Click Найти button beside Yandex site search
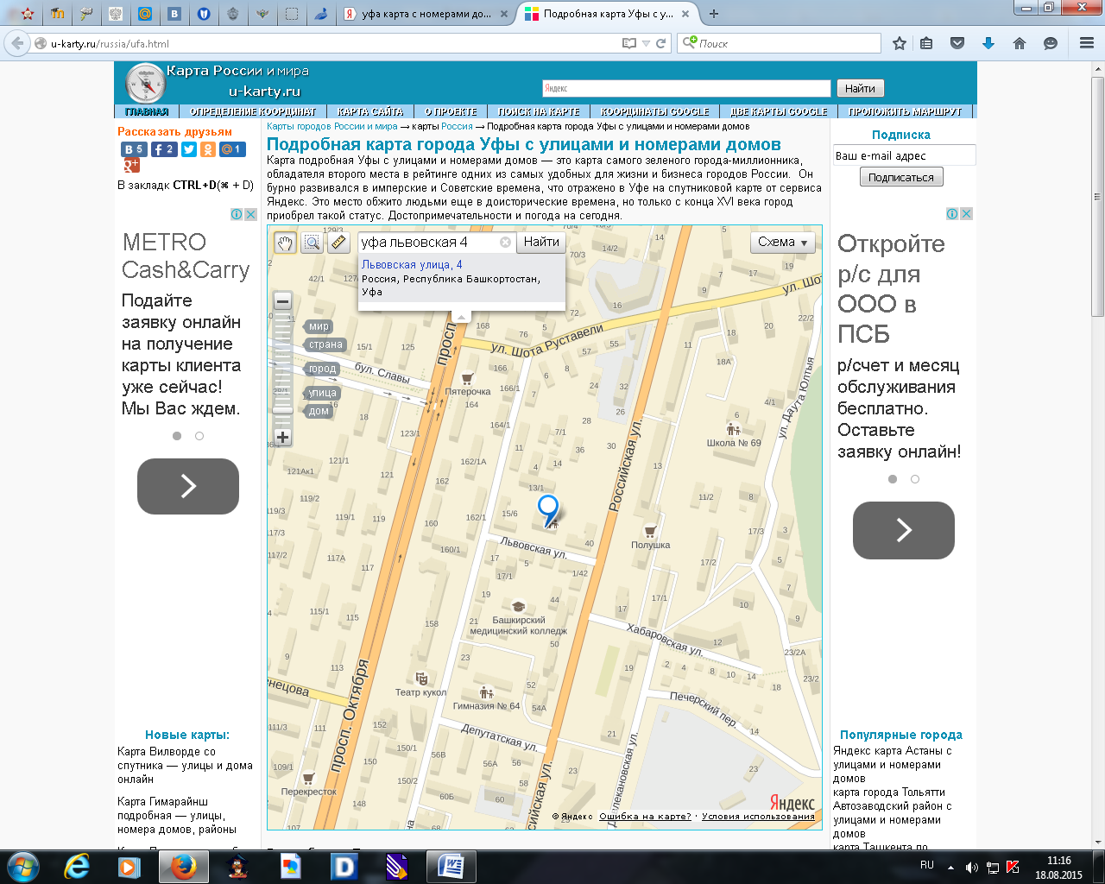 point(860,88)
